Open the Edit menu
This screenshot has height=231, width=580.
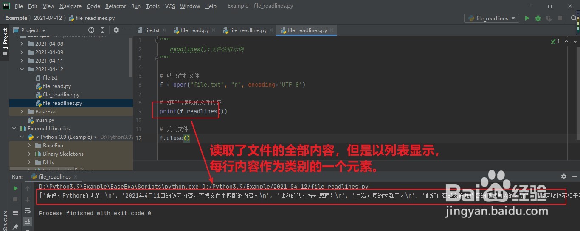click(x=33, y=6)
